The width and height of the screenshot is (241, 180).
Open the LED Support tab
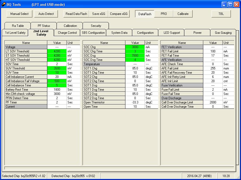point(172,33)
